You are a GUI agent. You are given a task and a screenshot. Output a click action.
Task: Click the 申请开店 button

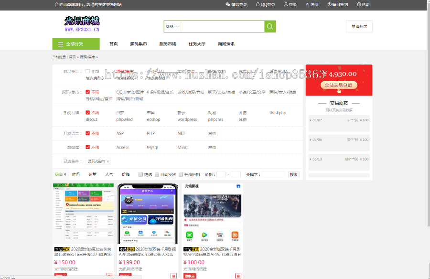point(359,26)
